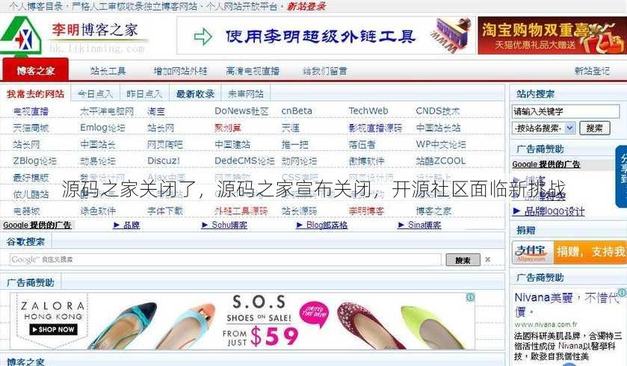
Task: Click the red 新站登录 link at top
Action: point(306,6)
